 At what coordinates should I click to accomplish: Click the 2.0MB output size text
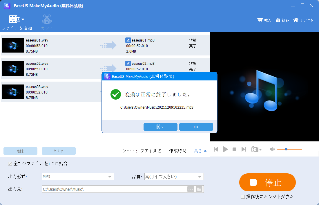tap(131, 51)
